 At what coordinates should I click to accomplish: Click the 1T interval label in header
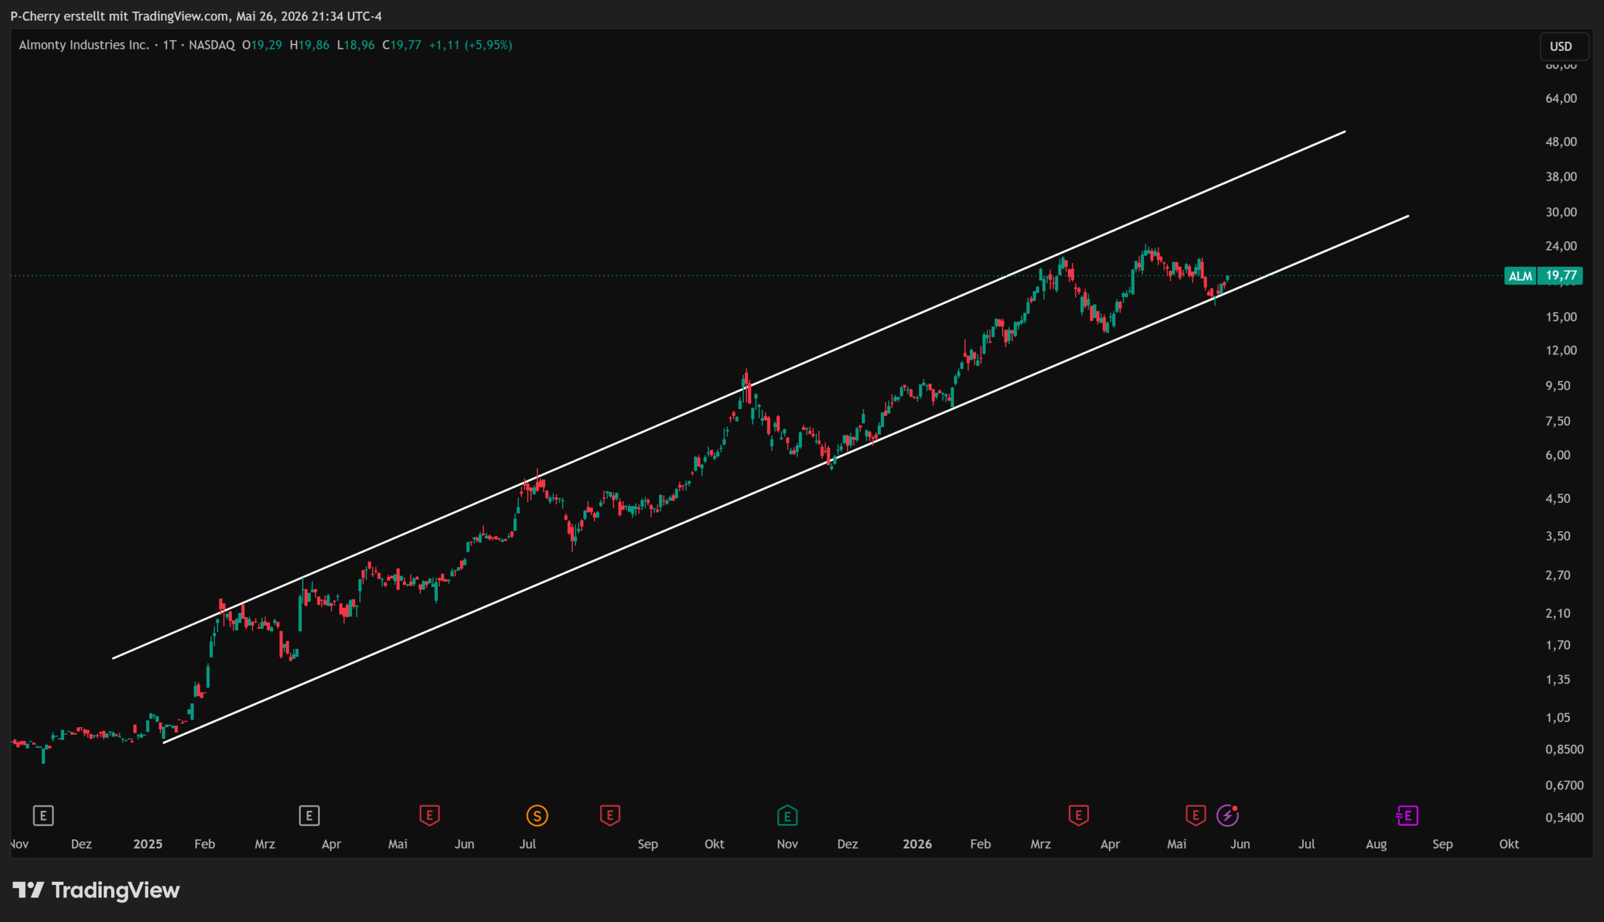pos(169,45)
